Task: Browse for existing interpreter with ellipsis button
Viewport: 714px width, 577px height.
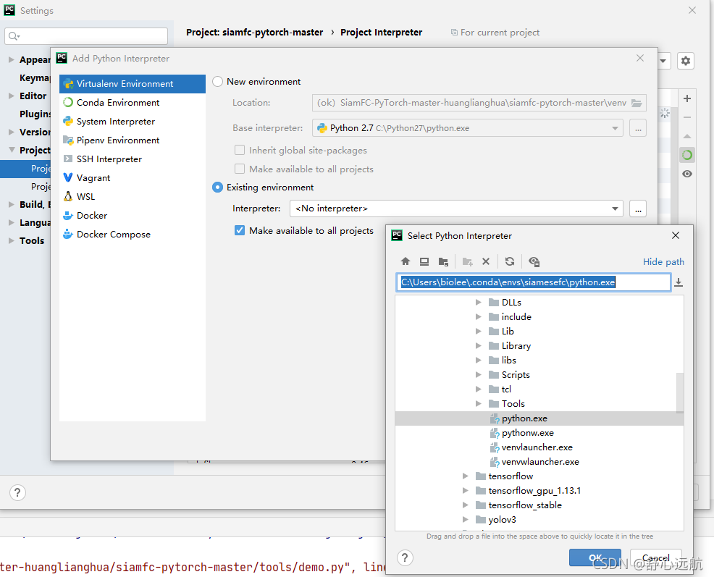Action: click(638, 209)
